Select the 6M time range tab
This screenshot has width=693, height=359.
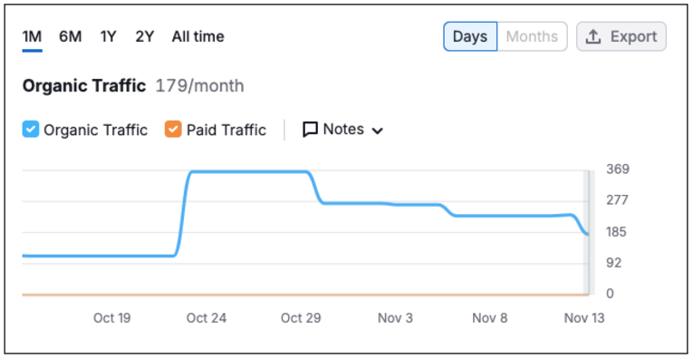[71, 36]
